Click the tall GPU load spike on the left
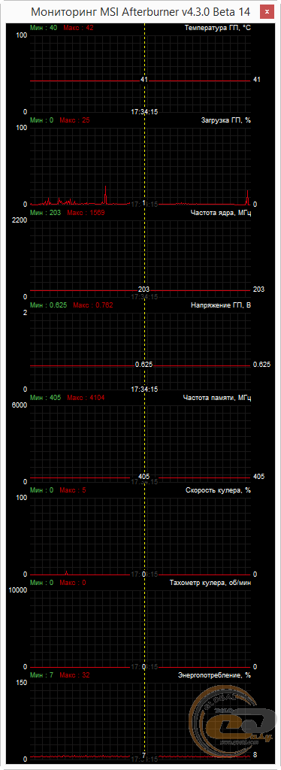 (x=105, y=195)
